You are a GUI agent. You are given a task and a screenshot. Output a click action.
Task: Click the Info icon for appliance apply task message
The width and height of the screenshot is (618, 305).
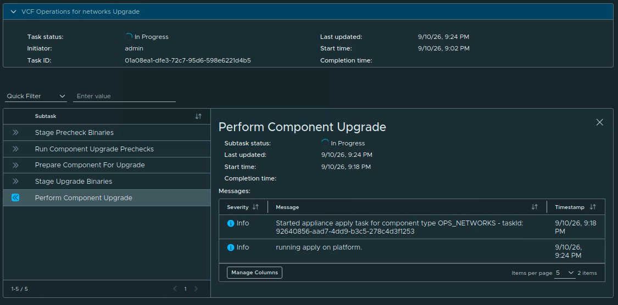pos(231,223)
